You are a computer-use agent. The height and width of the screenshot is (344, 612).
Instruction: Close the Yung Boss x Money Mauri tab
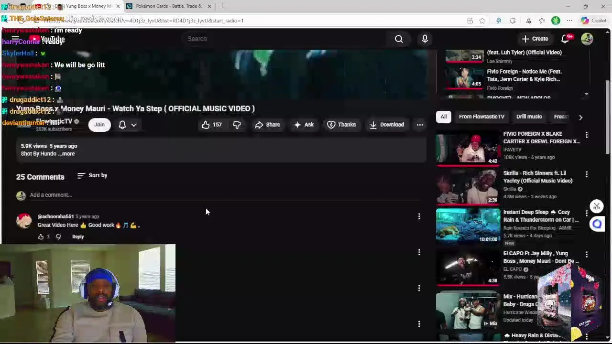coord(118,6)
